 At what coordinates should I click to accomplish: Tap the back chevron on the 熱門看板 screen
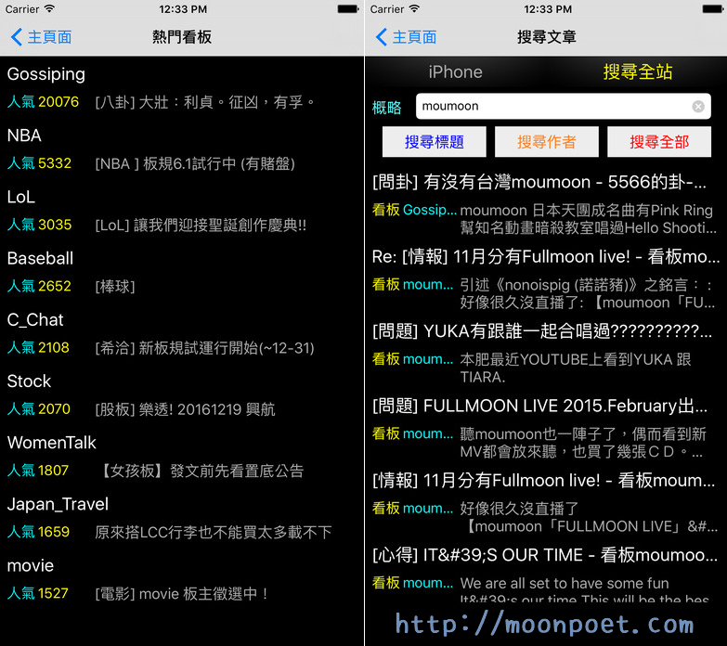tap(17, 37)
